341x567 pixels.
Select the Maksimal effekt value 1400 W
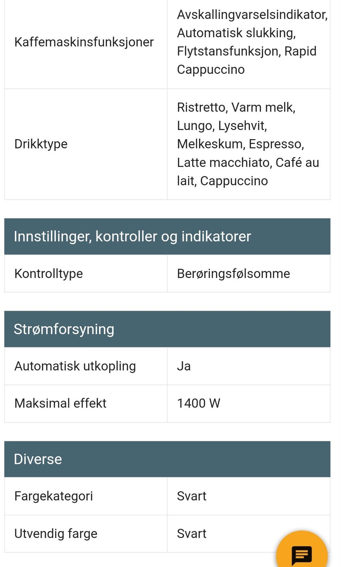(199, 403)
